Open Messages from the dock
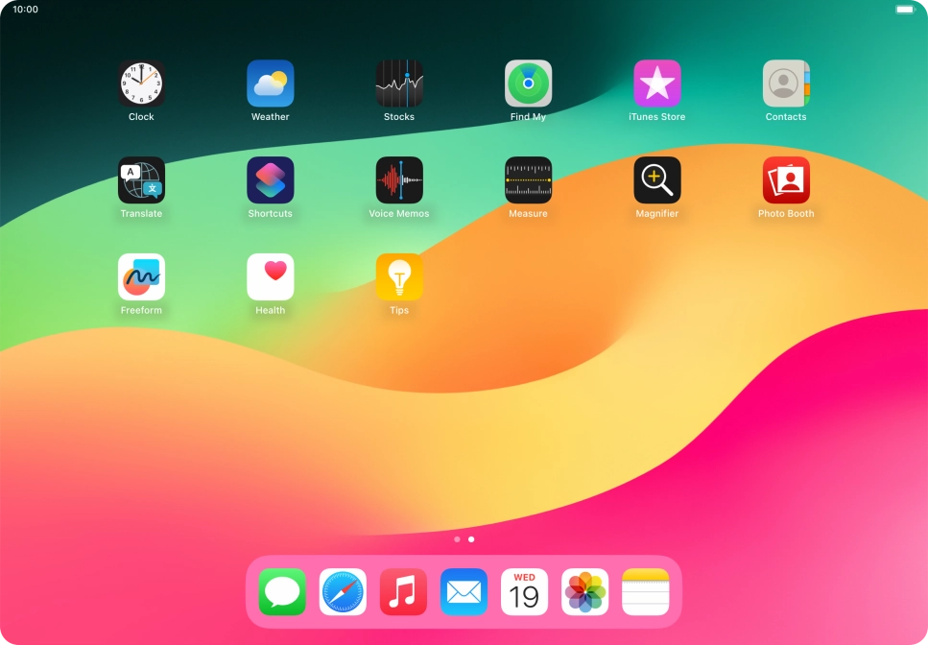The image size is (928, 645). [x=282, y=592]
